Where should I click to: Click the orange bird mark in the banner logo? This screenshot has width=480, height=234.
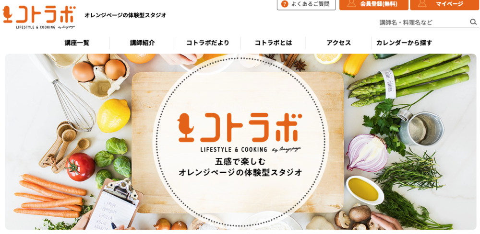(186, 127)
